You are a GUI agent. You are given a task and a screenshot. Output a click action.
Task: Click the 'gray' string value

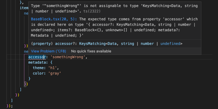[55, 73]
